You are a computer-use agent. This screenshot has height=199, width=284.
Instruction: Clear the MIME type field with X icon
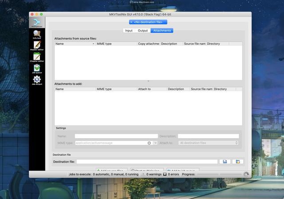[x=149, y=143]
